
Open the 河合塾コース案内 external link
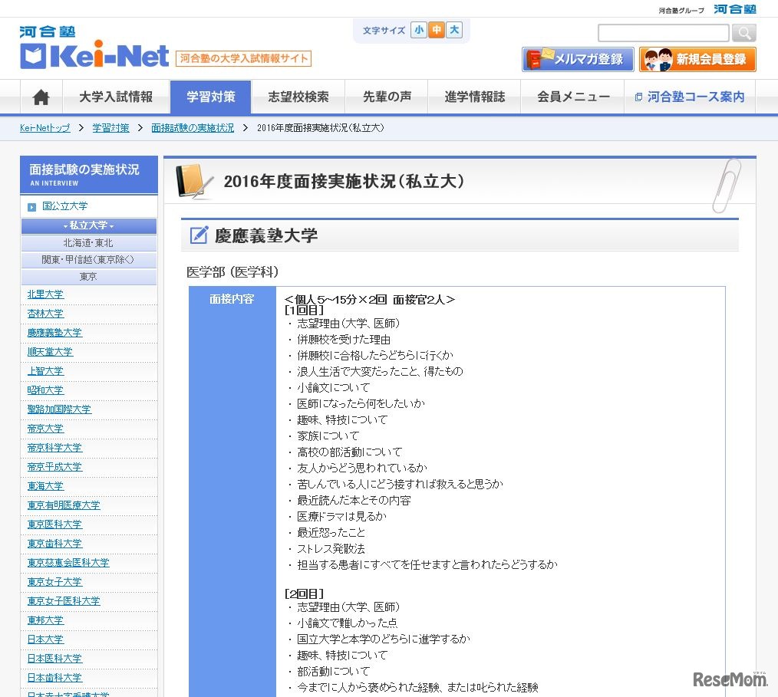(x=689, y=97)
